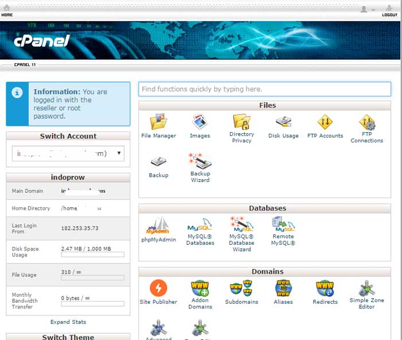This screenshot has height=340, width=402.
Task: Open MySQL Databases icon
Action: point(200,225)
